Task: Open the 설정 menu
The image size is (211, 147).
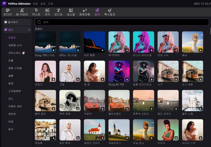Action: point(43,4)
